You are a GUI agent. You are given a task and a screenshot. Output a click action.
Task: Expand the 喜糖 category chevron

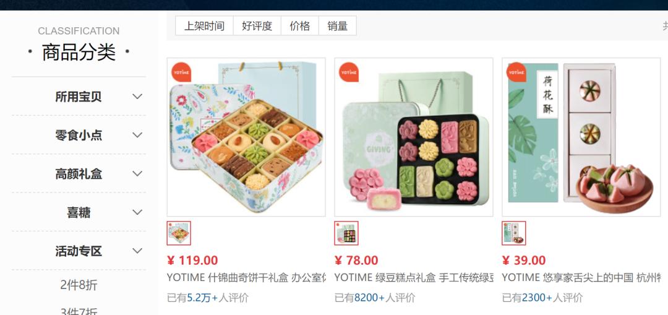pyautogui.click(x=137, y=212)
